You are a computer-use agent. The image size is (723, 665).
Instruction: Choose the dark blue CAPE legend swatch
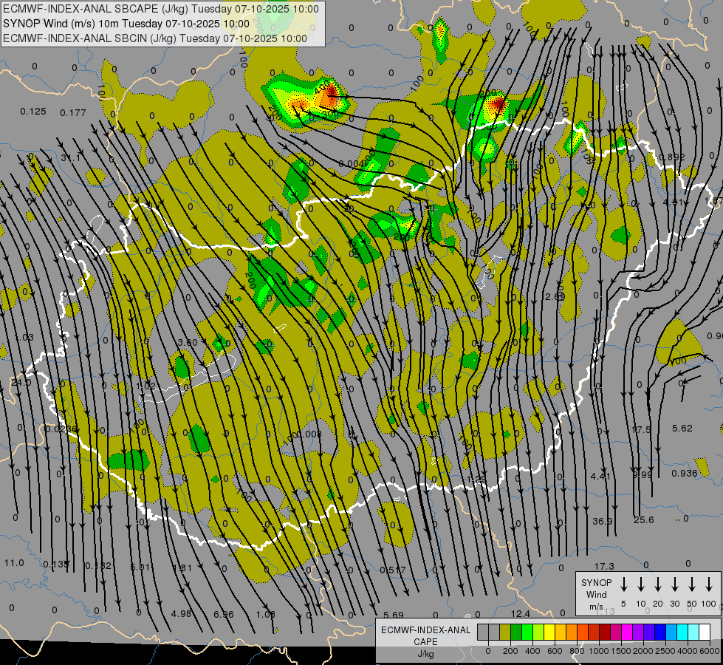660,632
